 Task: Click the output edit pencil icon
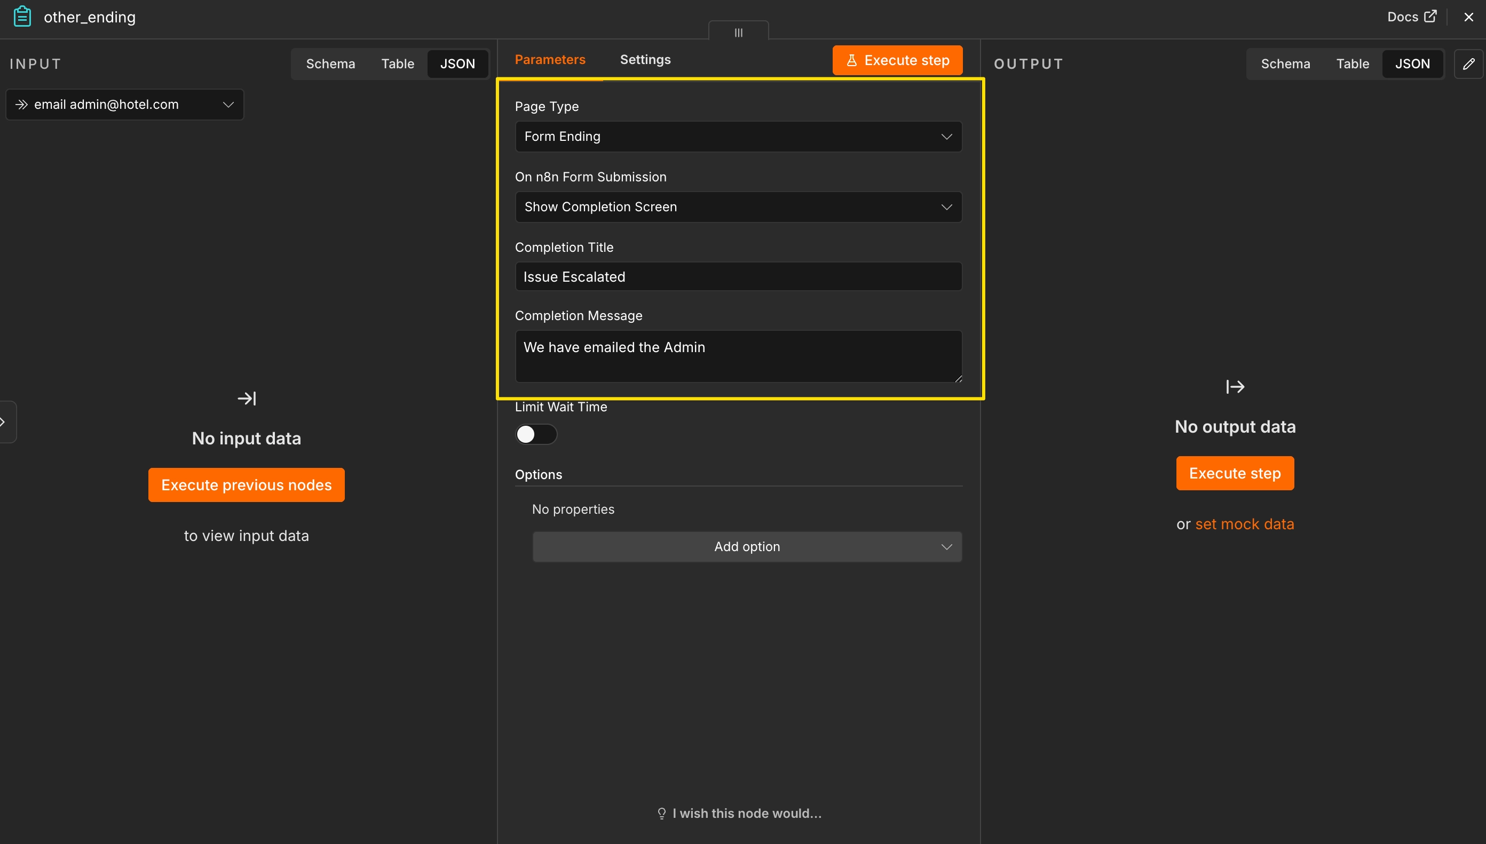pos(1468,64)
